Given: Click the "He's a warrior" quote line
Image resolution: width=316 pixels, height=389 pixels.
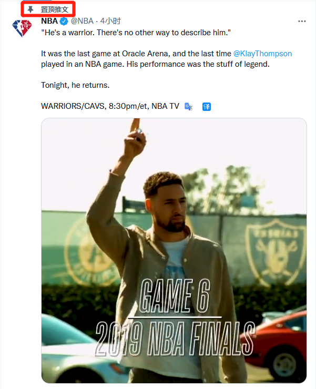Looking at the screenshot, I should click(136, 33).
